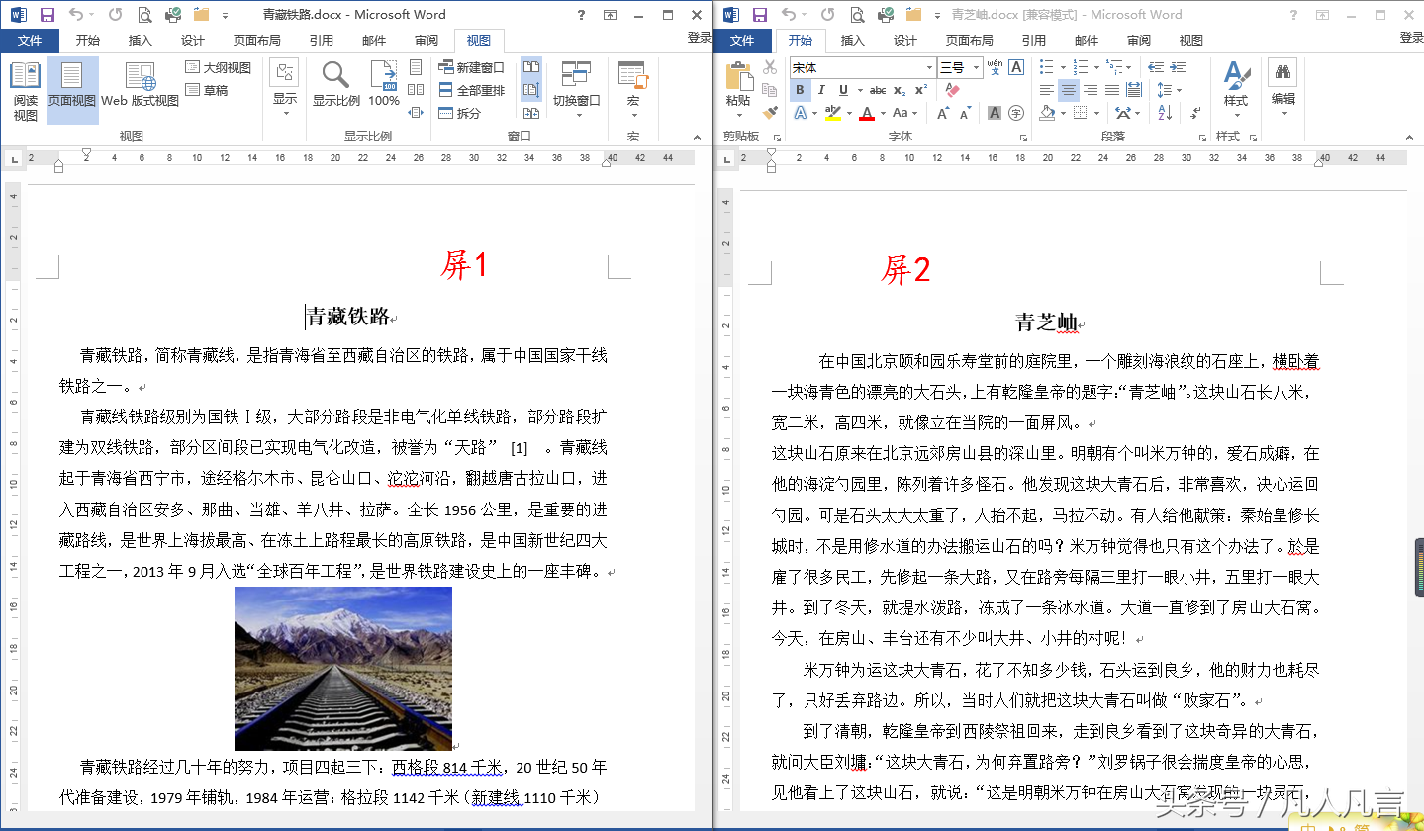Click the Clear Formatting eraser icon
1424x831 pixels.
click(x=953, y=90)
